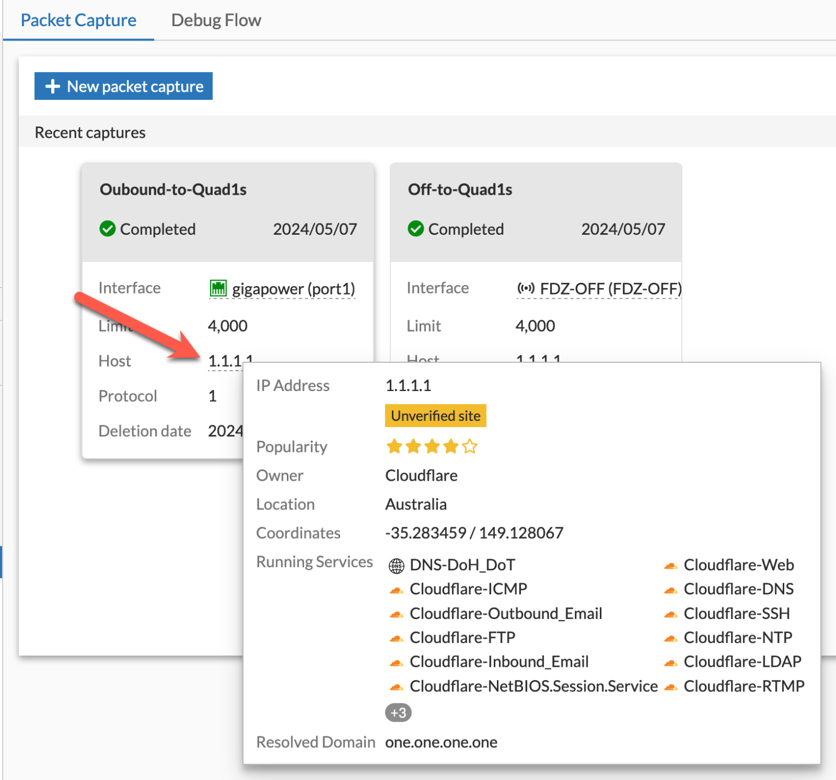
Task: Click the Cloudflare-Inbound_Email service icon
Action: pyautogui.click(x=396, y=663)
